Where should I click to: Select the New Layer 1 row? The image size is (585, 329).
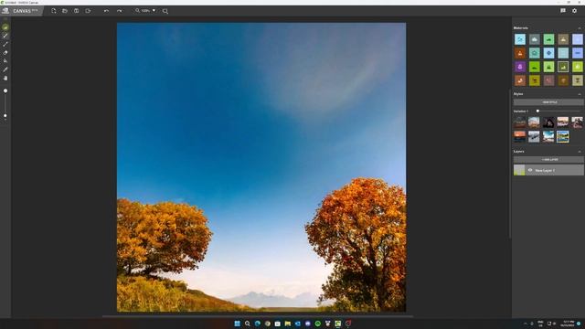(x=548, y=170)
